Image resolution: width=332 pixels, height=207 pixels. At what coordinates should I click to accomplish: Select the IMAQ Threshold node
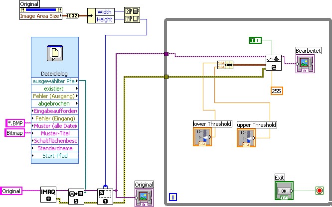coord(274,63)
